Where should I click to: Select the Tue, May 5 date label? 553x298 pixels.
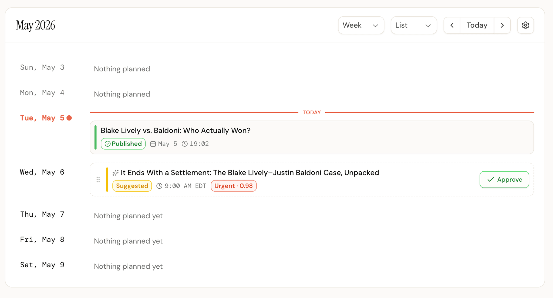[42, 118]
